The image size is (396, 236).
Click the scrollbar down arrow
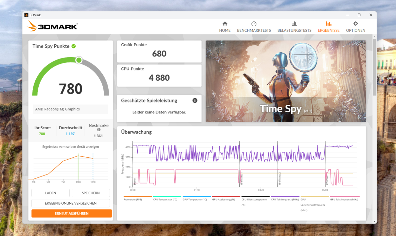click(375, 221)
